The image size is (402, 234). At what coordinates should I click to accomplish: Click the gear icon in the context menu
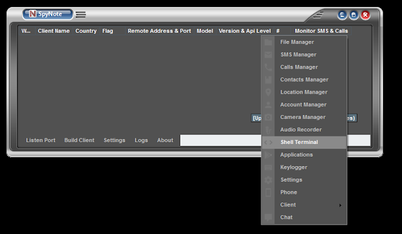(268, 180)
